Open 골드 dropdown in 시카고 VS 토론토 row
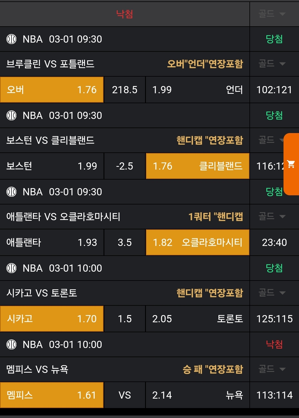The width and height of the screenshot is (299, 418). [272, 293]
